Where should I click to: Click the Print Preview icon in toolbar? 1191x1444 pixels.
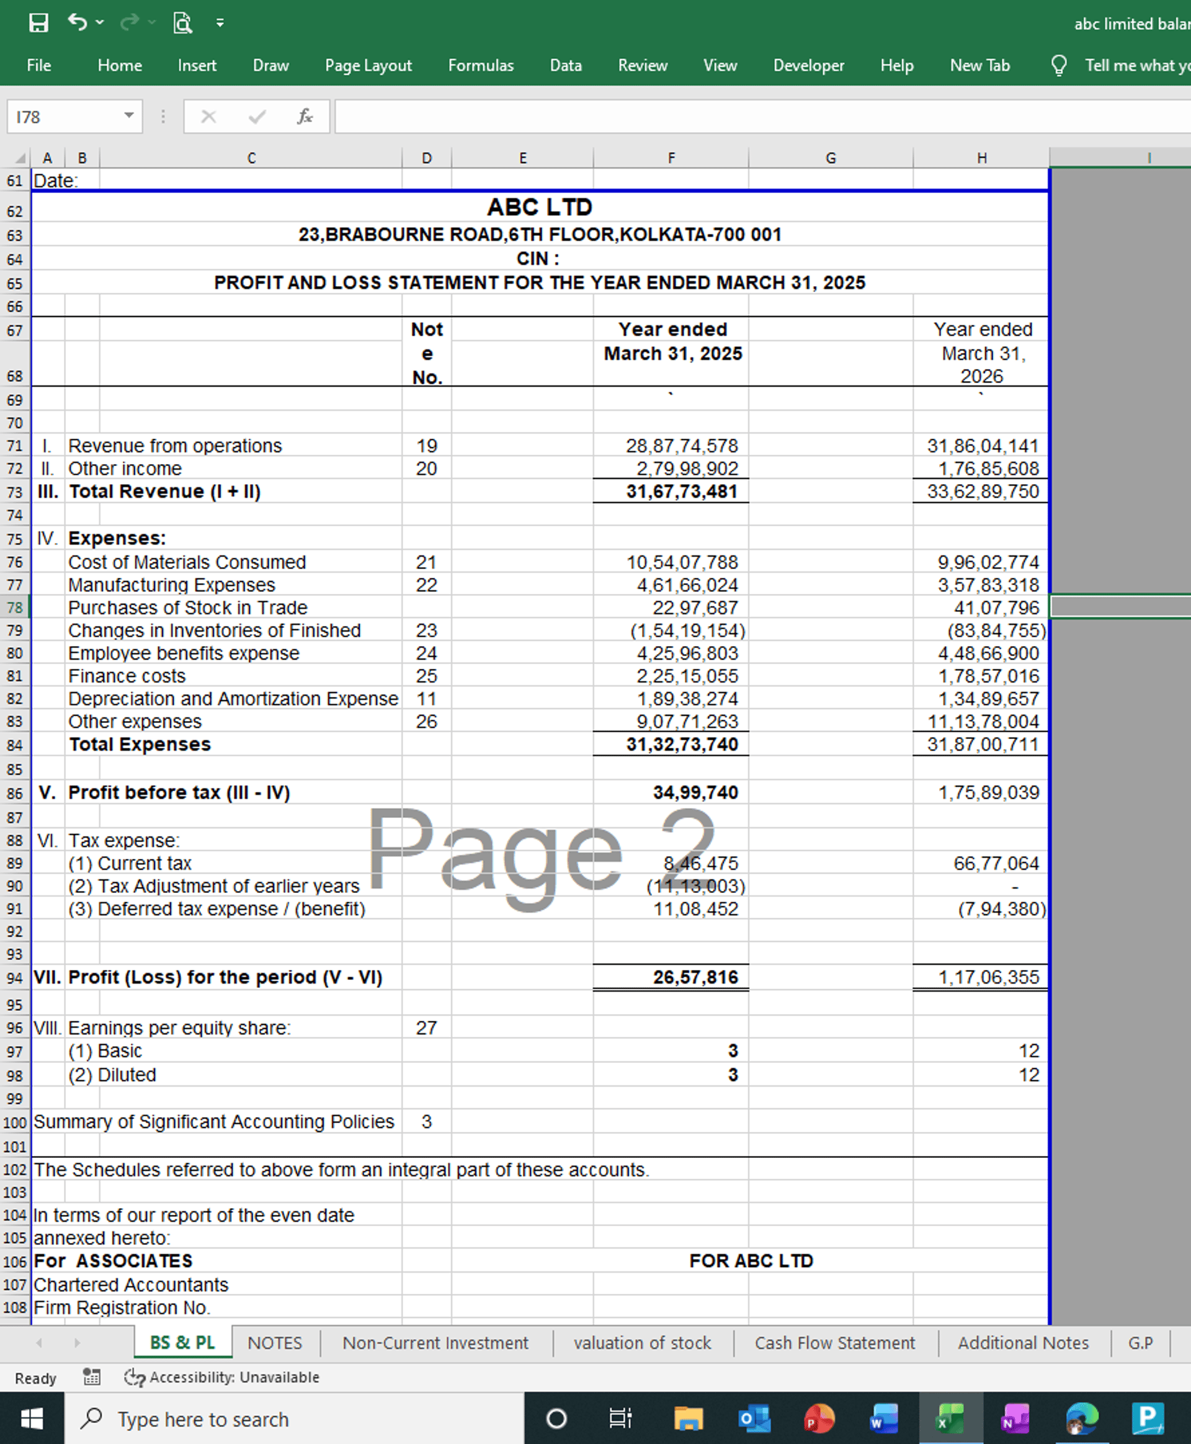tap(182, 22)
